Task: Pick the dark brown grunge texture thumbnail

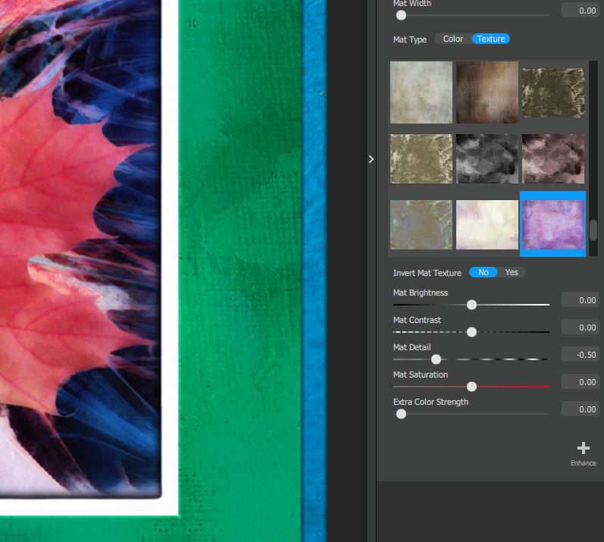Action: click(x=487, y=92)
